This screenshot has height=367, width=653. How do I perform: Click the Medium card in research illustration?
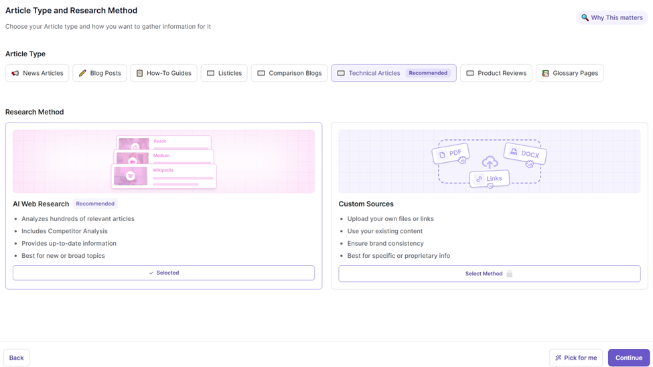click(x=163, y=157)
